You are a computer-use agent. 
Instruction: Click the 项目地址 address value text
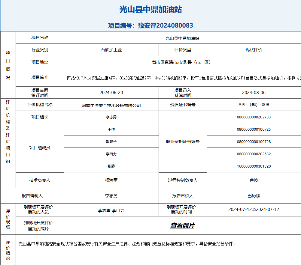coord(182,62)
